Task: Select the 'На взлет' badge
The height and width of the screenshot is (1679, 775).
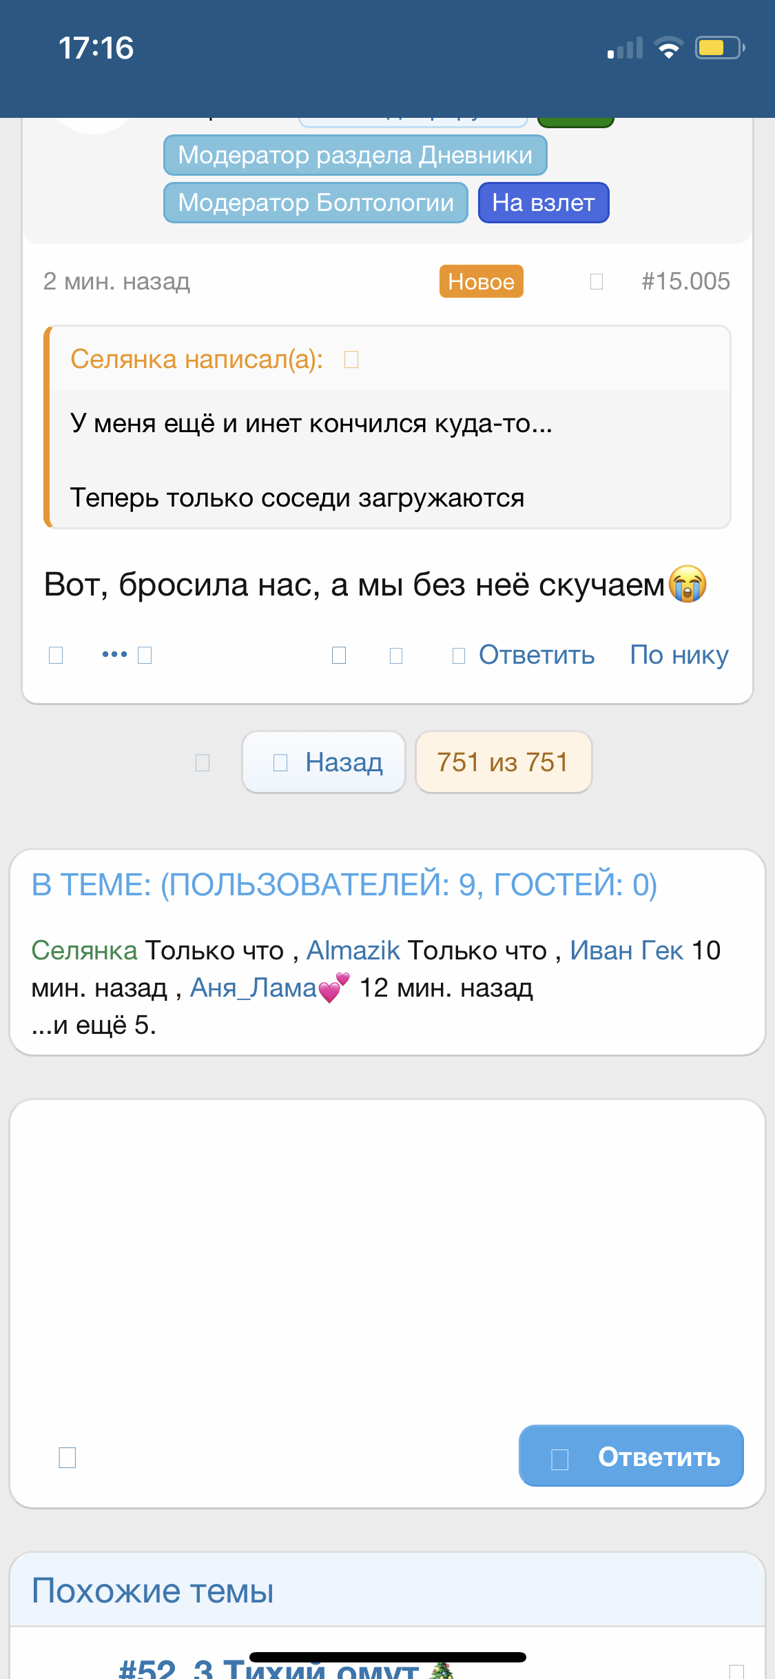Action: click(543, 203)
